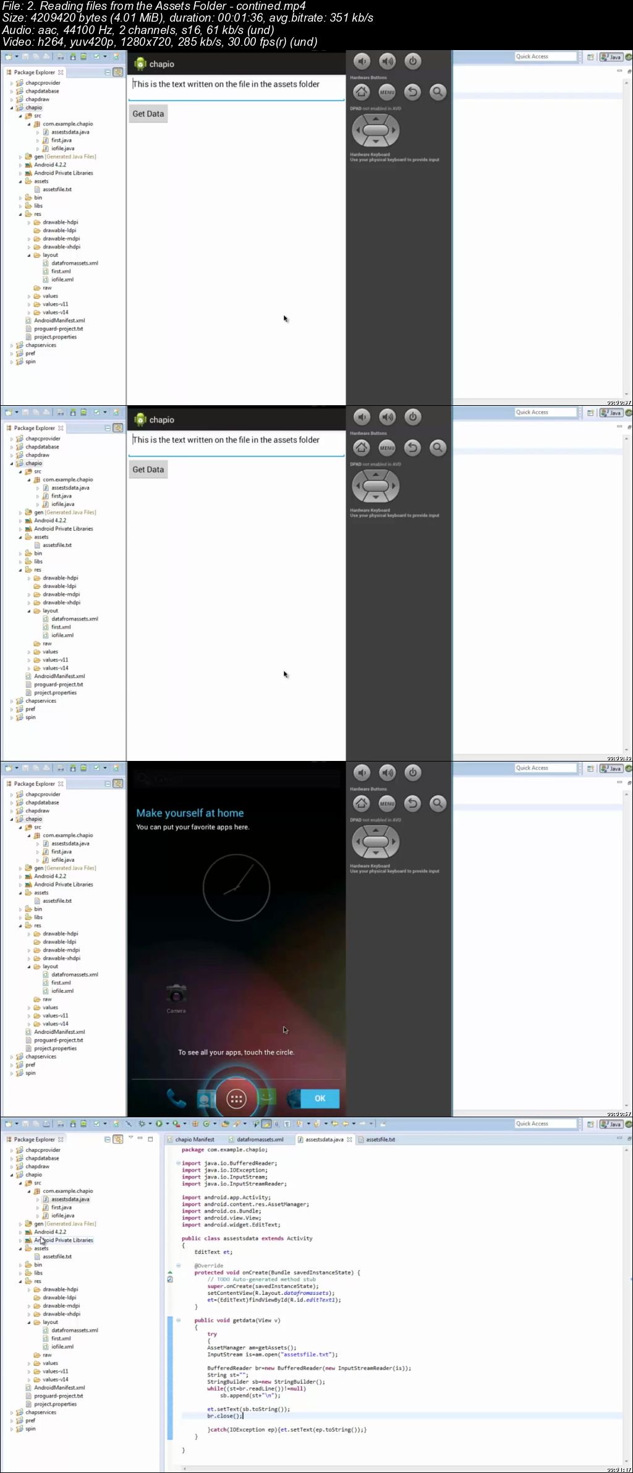633x1473 pixels.
Task: Collapse the getdata method fold marker
Action: tap(178, 1320)
